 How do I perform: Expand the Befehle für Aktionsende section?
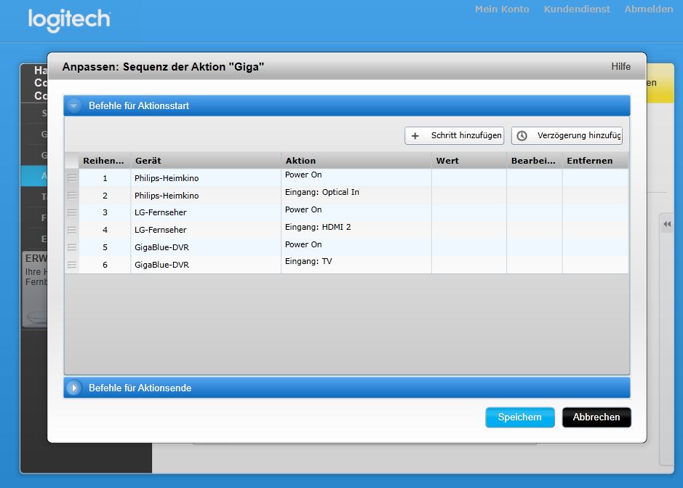[x=74, y=388]
